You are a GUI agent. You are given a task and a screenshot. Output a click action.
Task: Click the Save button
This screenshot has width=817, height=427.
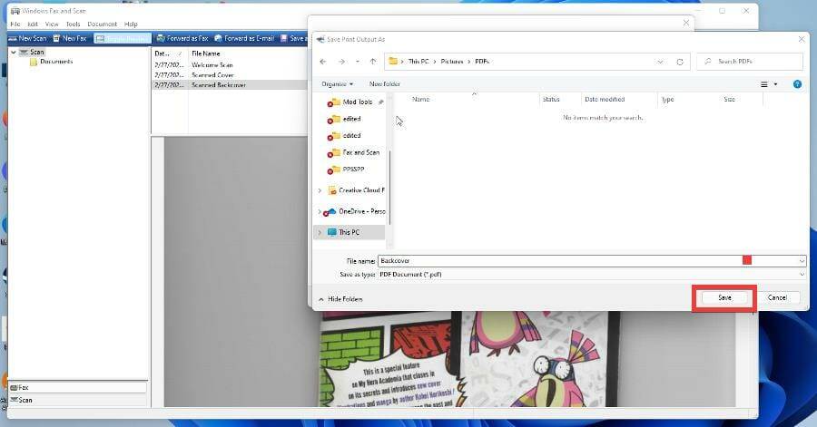724,297
